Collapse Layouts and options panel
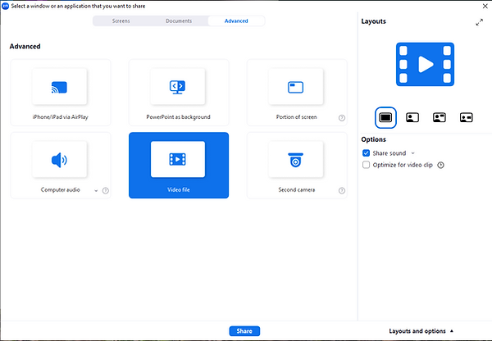Viewport: 492px width, 341px height. point(421,331)
